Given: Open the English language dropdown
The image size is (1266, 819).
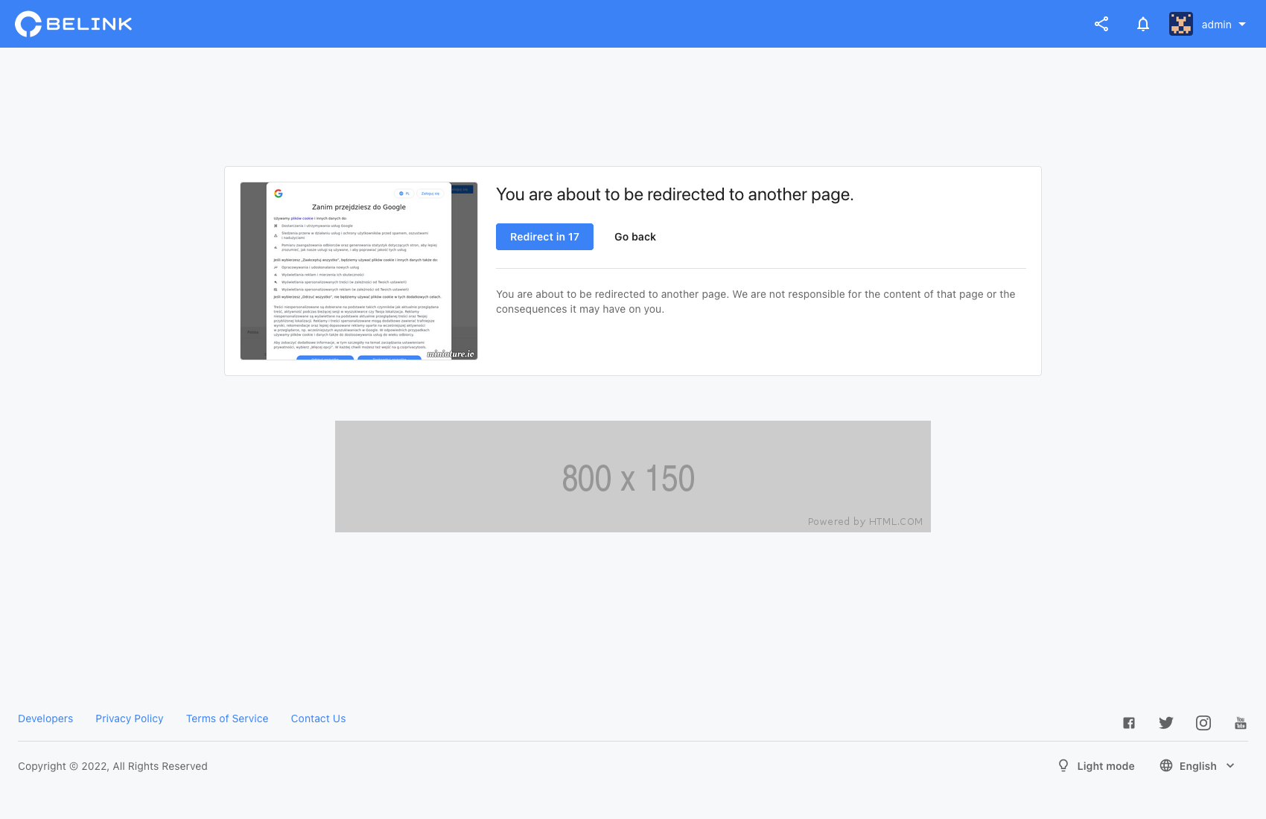Looking at the screenshot, I should click(1197, 766).
